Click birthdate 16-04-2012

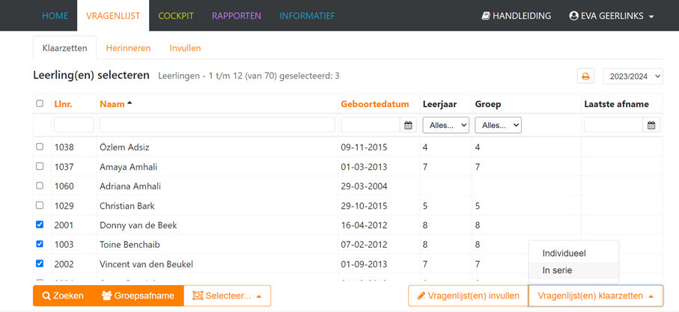tap(364, 225)
